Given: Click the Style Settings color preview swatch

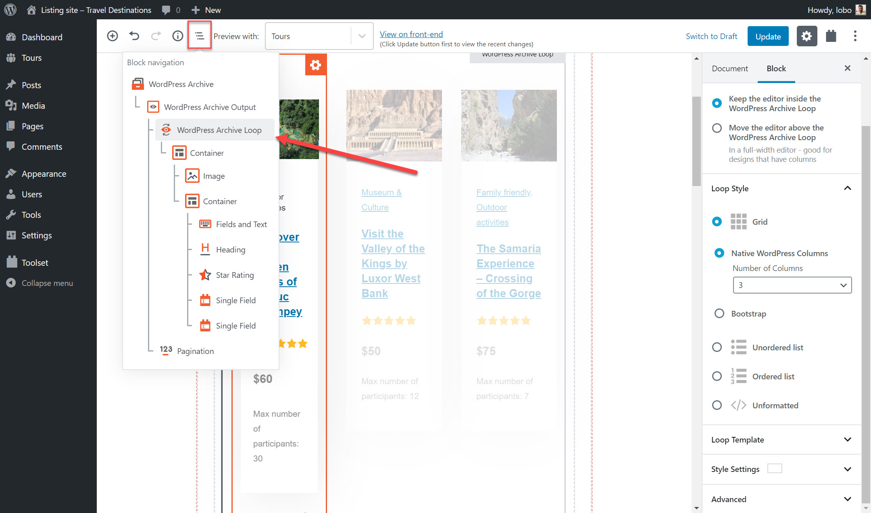Looking at the screenshot, I should [775, 468].
